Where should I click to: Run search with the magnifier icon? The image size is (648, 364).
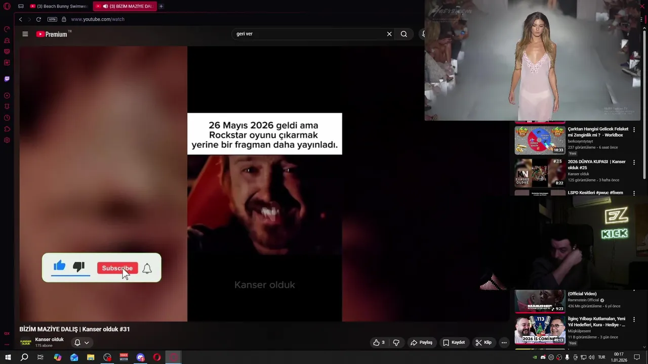[x=403, y=34]
